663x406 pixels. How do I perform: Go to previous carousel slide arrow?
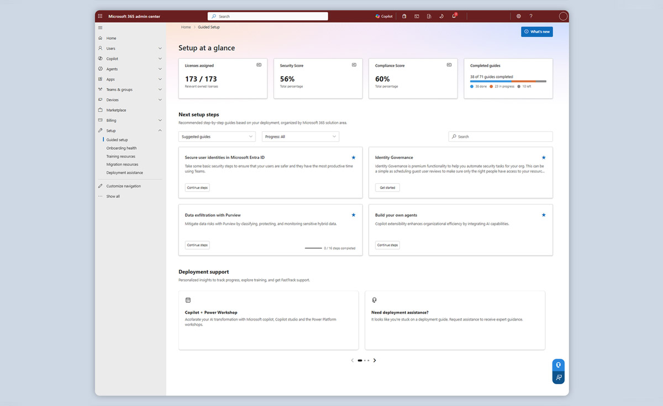coord(352,360)
